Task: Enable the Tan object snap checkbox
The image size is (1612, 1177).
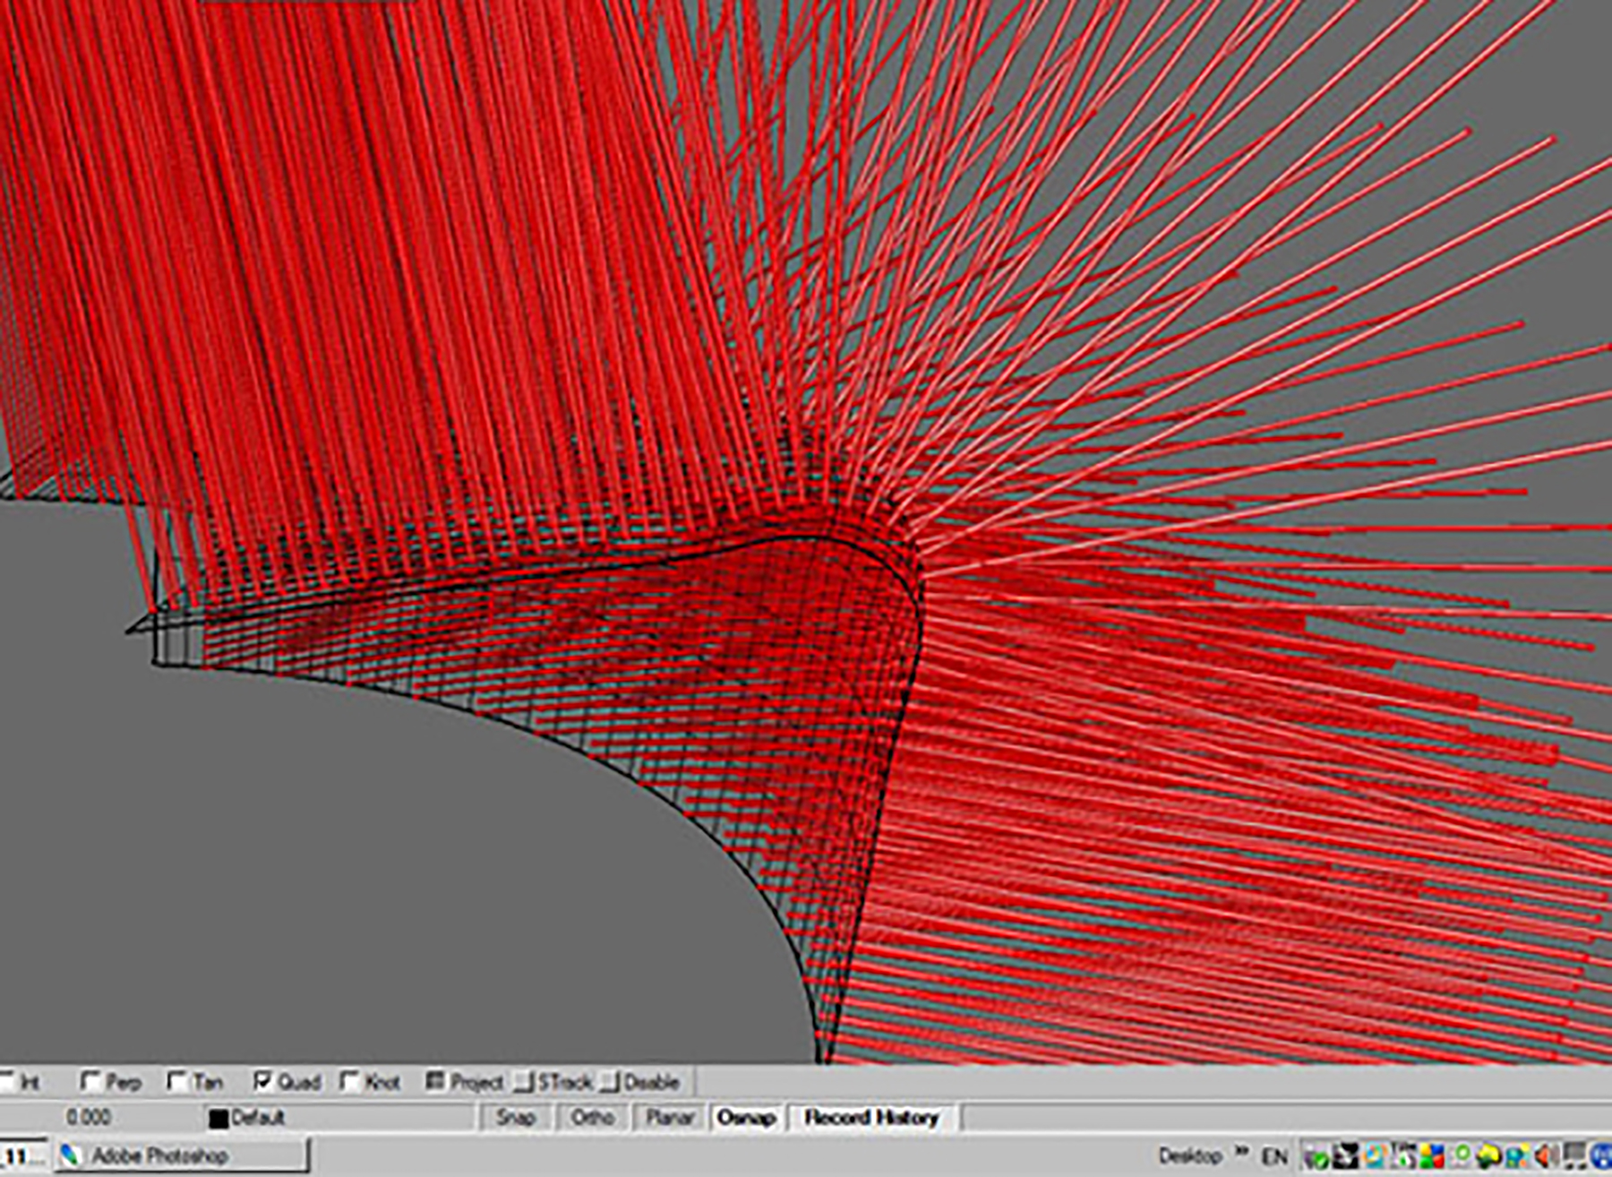Action: (x=177, y=1082)
